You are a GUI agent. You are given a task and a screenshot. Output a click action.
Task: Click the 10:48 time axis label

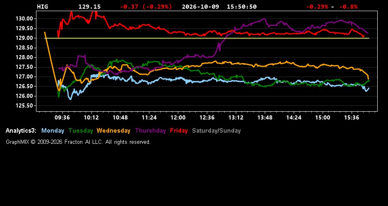[x=120, y=117]
